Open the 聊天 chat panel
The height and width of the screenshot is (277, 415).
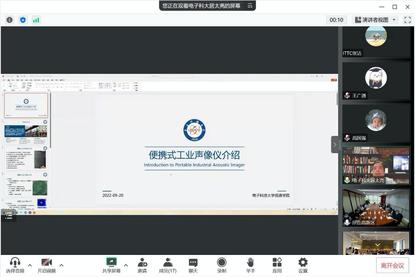point(193,264)
